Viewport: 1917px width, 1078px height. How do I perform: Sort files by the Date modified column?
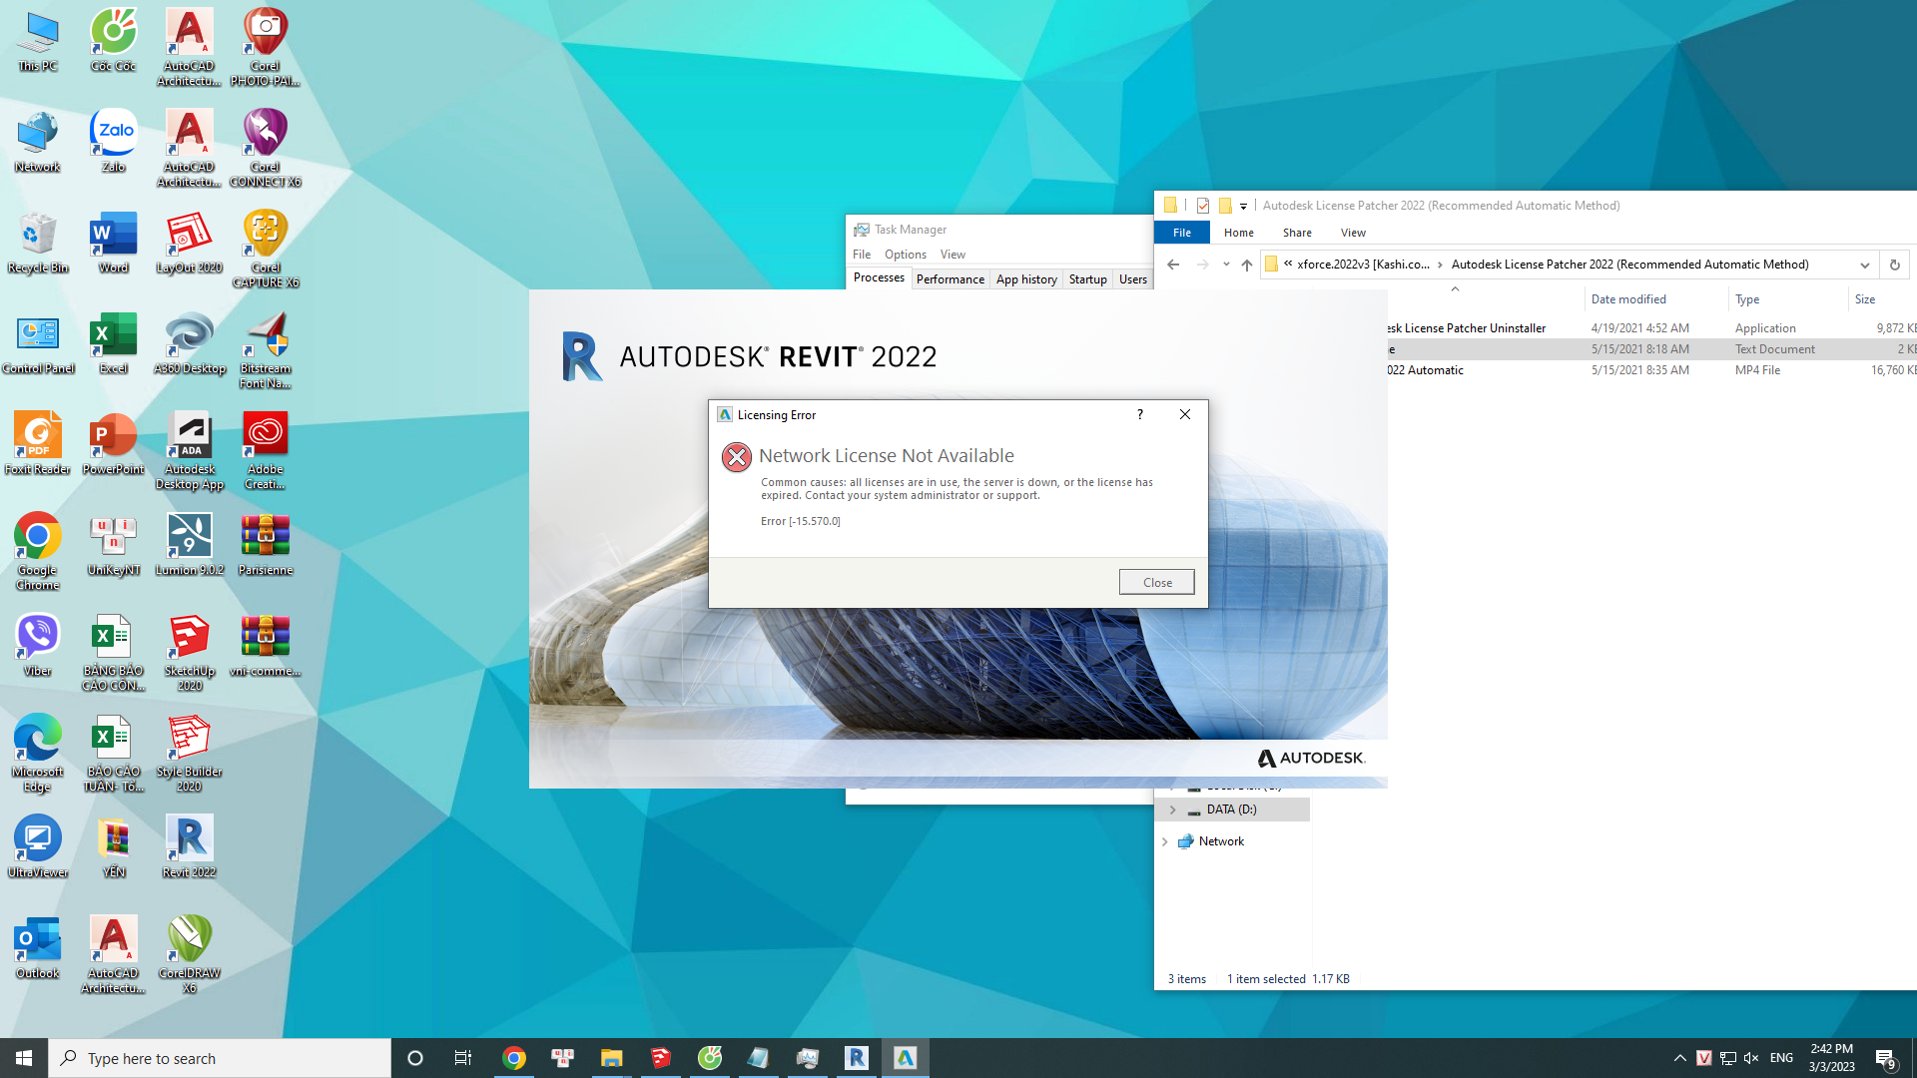click(x=1628, y=299)
